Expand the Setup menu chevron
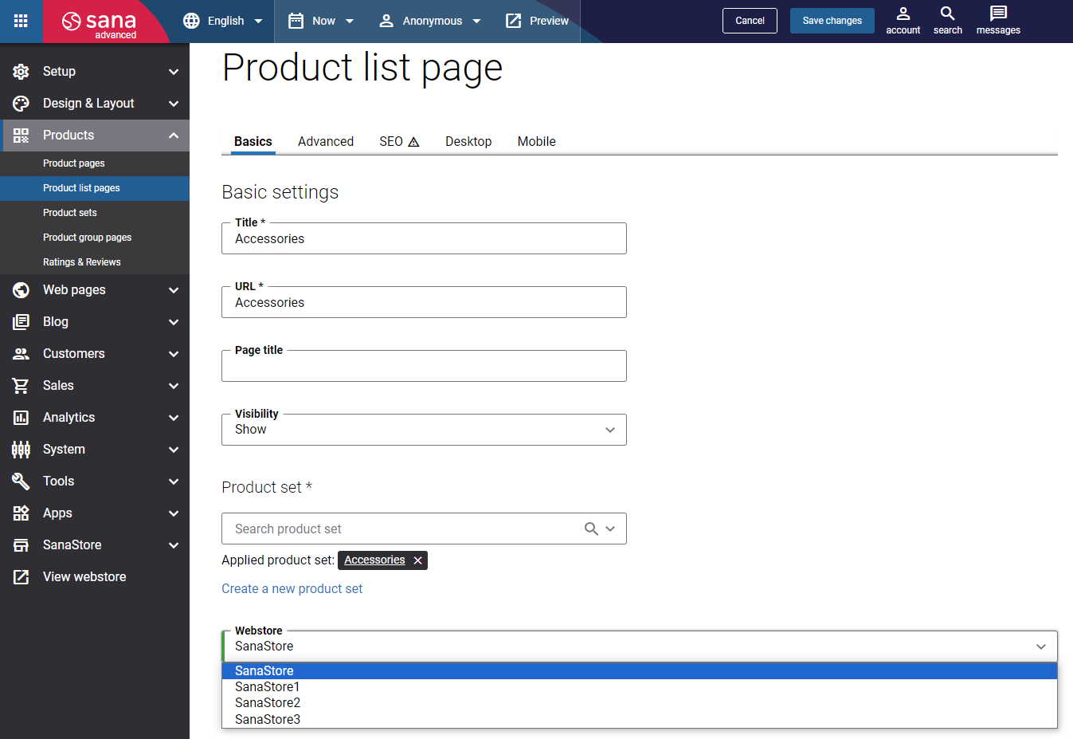The image size is (1073, 739). coord(174,72)
